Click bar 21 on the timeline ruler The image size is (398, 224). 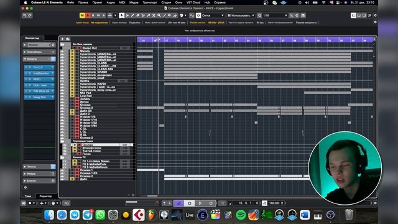[x=213, y=40]
